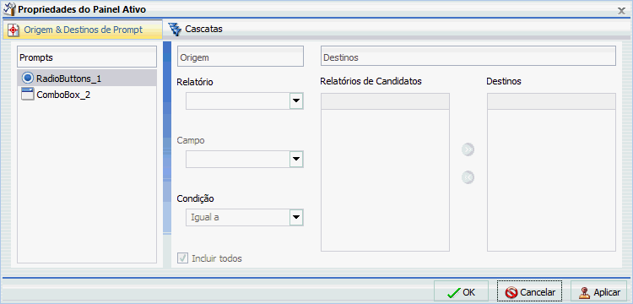This screenshot has width=633, height=304.
Task: Expand the Campo dropdown list
Action: click(245, 160)
